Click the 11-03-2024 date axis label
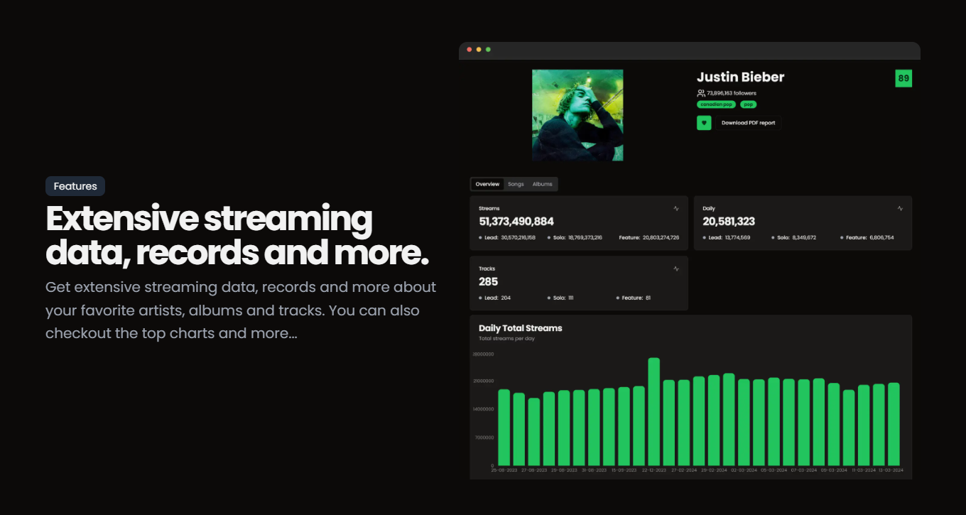This screenshot has width=966, height=515. (x=864, y=470)
